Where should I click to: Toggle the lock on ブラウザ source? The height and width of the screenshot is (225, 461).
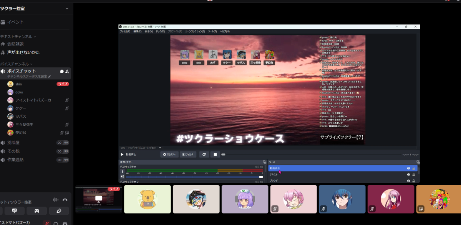[414, 181]
